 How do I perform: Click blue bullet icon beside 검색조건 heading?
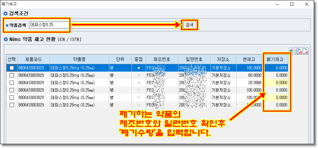point(5,14)
